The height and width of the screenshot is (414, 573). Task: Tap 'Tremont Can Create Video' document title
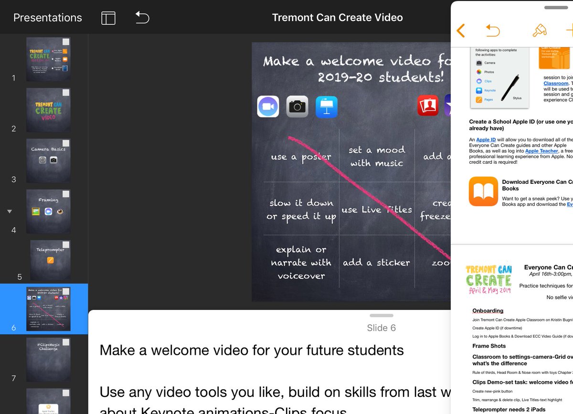[337, 18]
